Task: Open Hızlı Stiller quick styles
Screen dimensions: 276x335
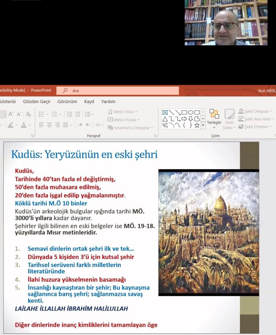Action: [229, 119]
